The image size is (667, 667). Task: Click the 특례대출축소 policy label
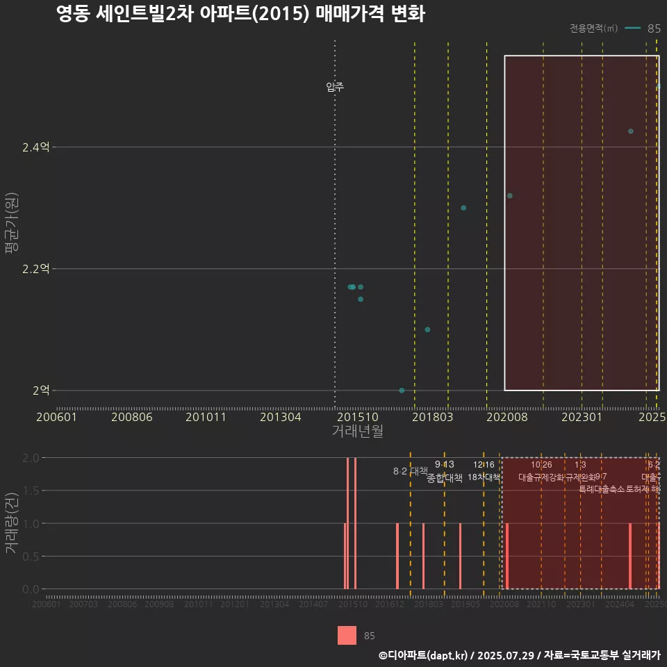602,489
